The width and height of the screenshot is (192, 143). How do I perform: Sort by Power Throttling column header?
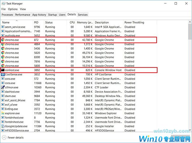tap(140, 22)
